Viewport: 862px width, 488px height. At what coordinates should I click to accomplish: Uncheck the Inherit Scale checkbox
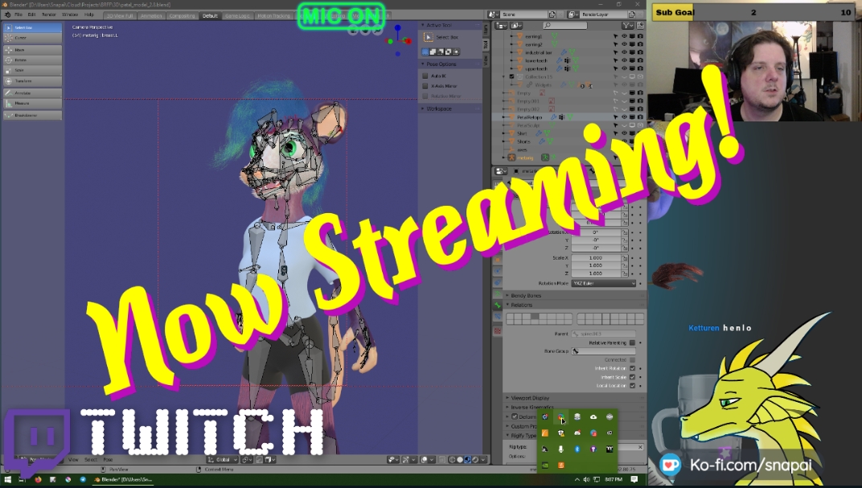pos(632,377)
